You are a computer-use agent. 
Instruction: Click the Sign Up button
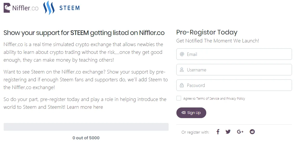191,113
